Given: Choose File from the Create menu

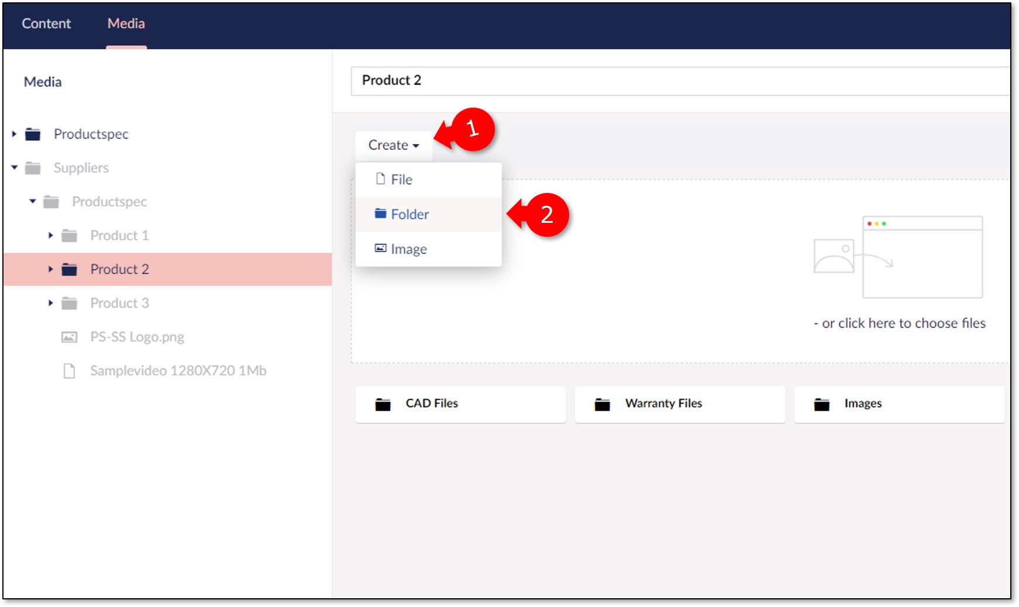Looking at the screenshot, I should coord(429,180).
